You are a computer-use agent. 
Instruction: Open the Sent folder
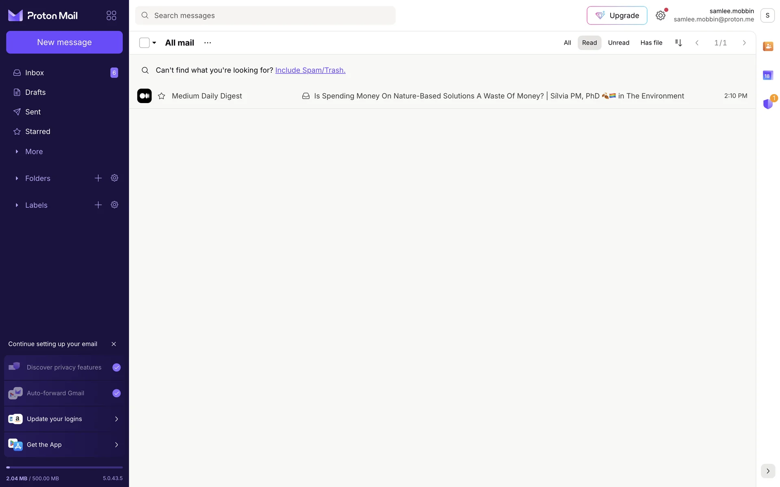click(33, 112)
